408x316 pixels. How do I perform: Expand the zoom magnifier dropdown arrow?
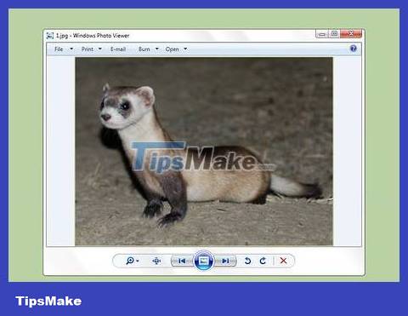click(x=138, y=261)
